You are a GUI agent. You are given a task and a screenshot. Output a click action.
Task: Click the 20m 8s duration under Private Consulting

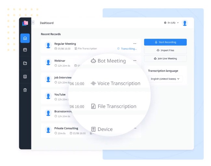pyautogui.click(x=60, y=133)
